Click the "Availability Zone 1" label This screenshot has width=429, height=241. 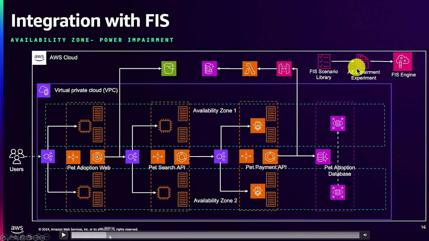coord(214,111)
